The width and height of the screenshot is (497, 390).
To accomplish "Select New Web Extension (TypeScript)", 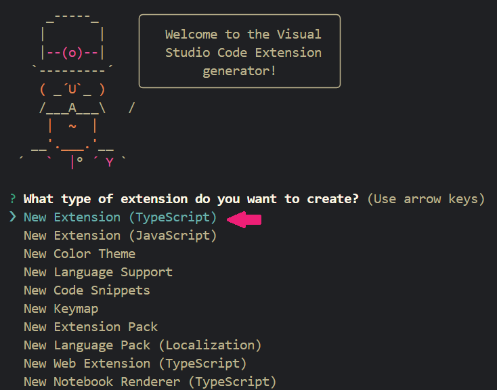I will click(x=135, y=364).
